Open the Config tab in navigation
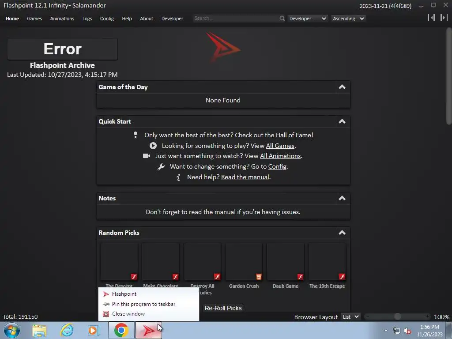This screenshot has width=452, height=339. pos(107,19)
